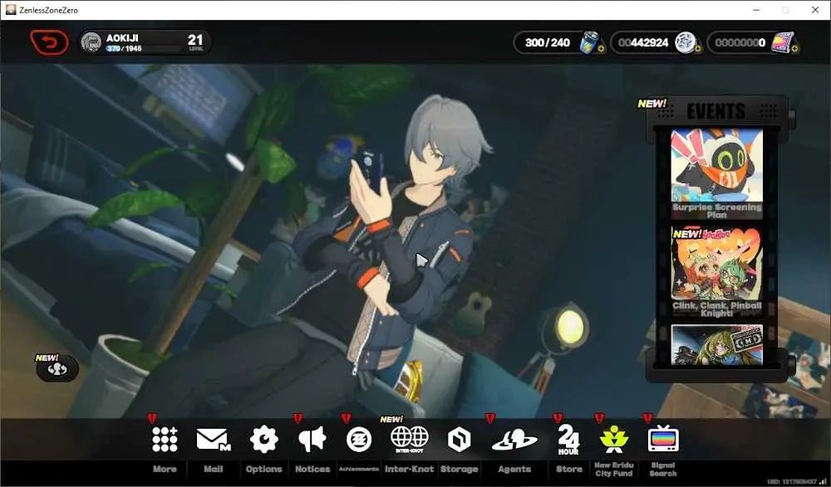The image size is (831, 487).
Task: Open the New Eridu City Fund icon
Action: click(x=614, y=440)
